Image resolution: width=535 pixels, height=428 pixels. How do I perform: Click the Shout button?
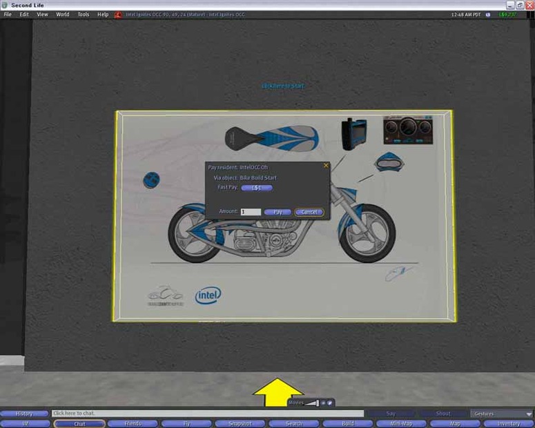(x=443, y=414)
